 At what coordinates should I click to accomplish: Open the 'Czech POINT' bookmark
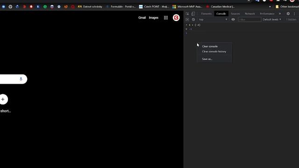pyautogui.click(x=154, y=7)
